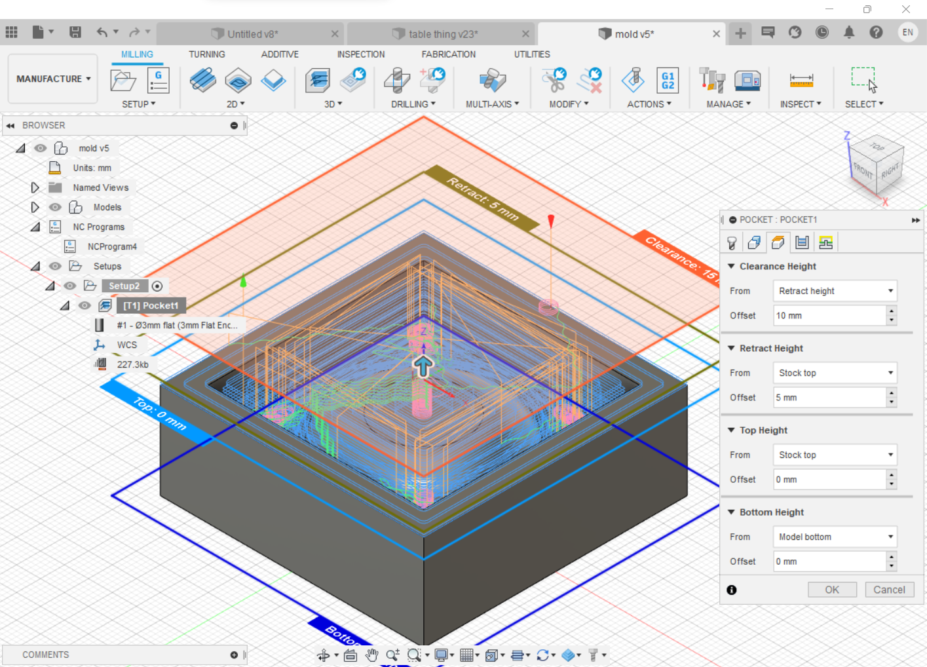
Task: Select 3D Adaptive Clearing icon
Action: (318, 81)
